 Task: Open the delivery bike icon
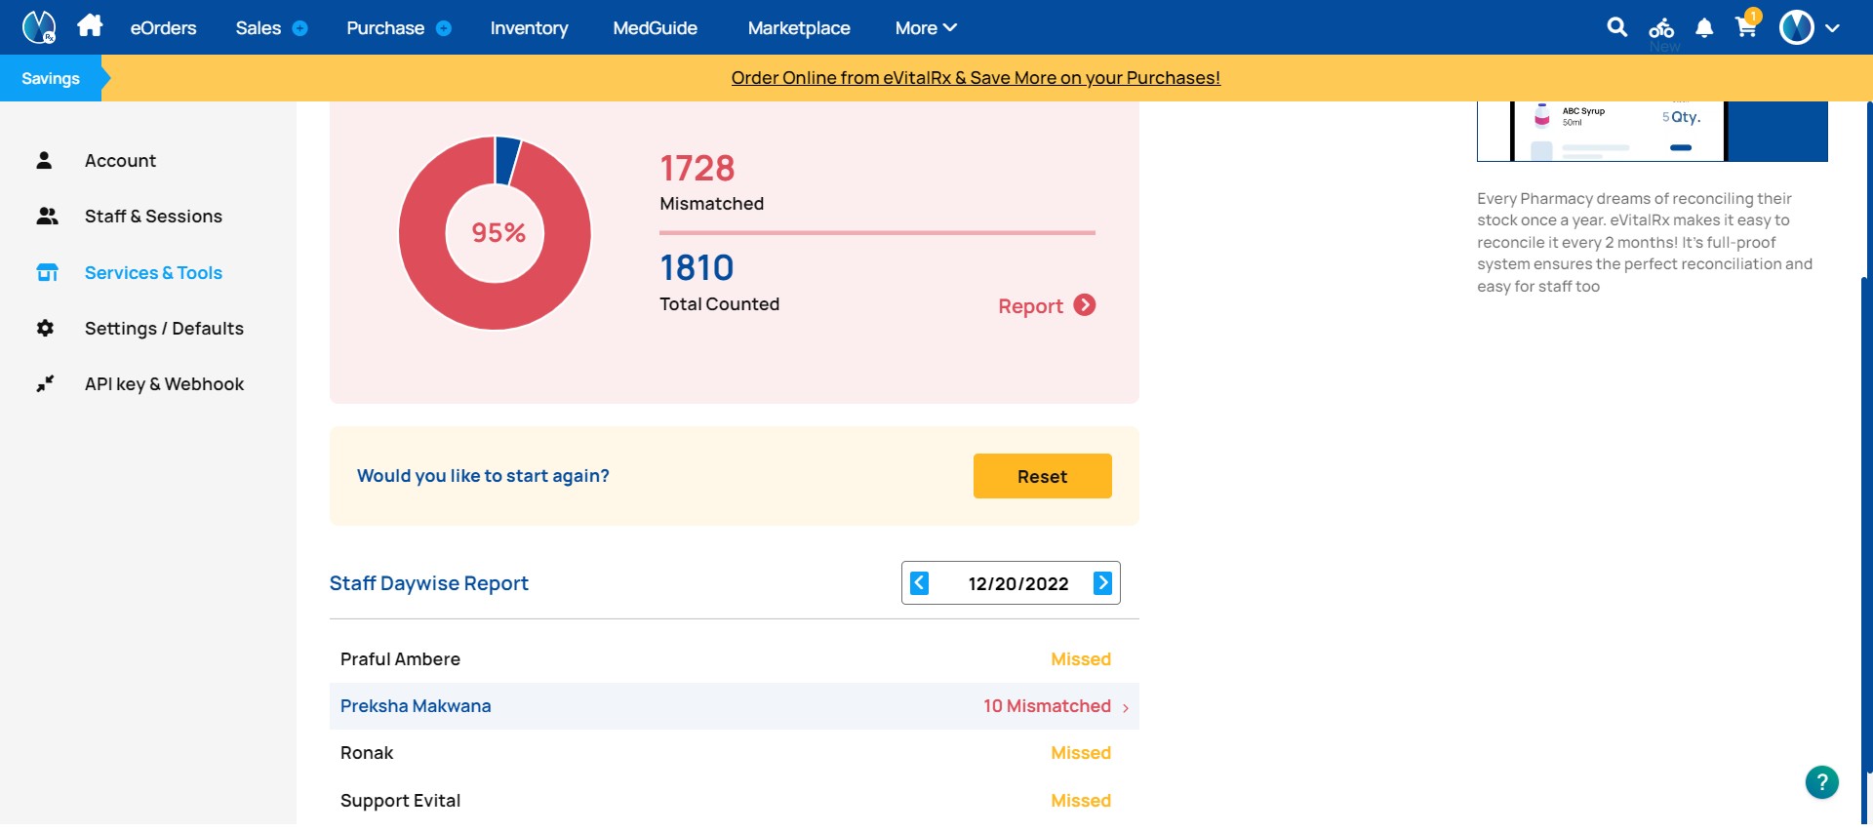pos(1661,27)
